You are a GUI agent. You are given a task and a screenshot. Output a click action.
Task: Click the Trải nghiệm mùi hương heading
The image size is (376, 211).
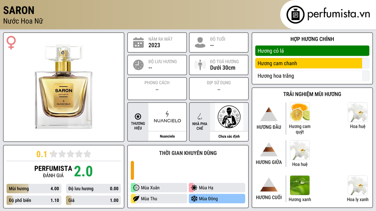click(312, 94)
